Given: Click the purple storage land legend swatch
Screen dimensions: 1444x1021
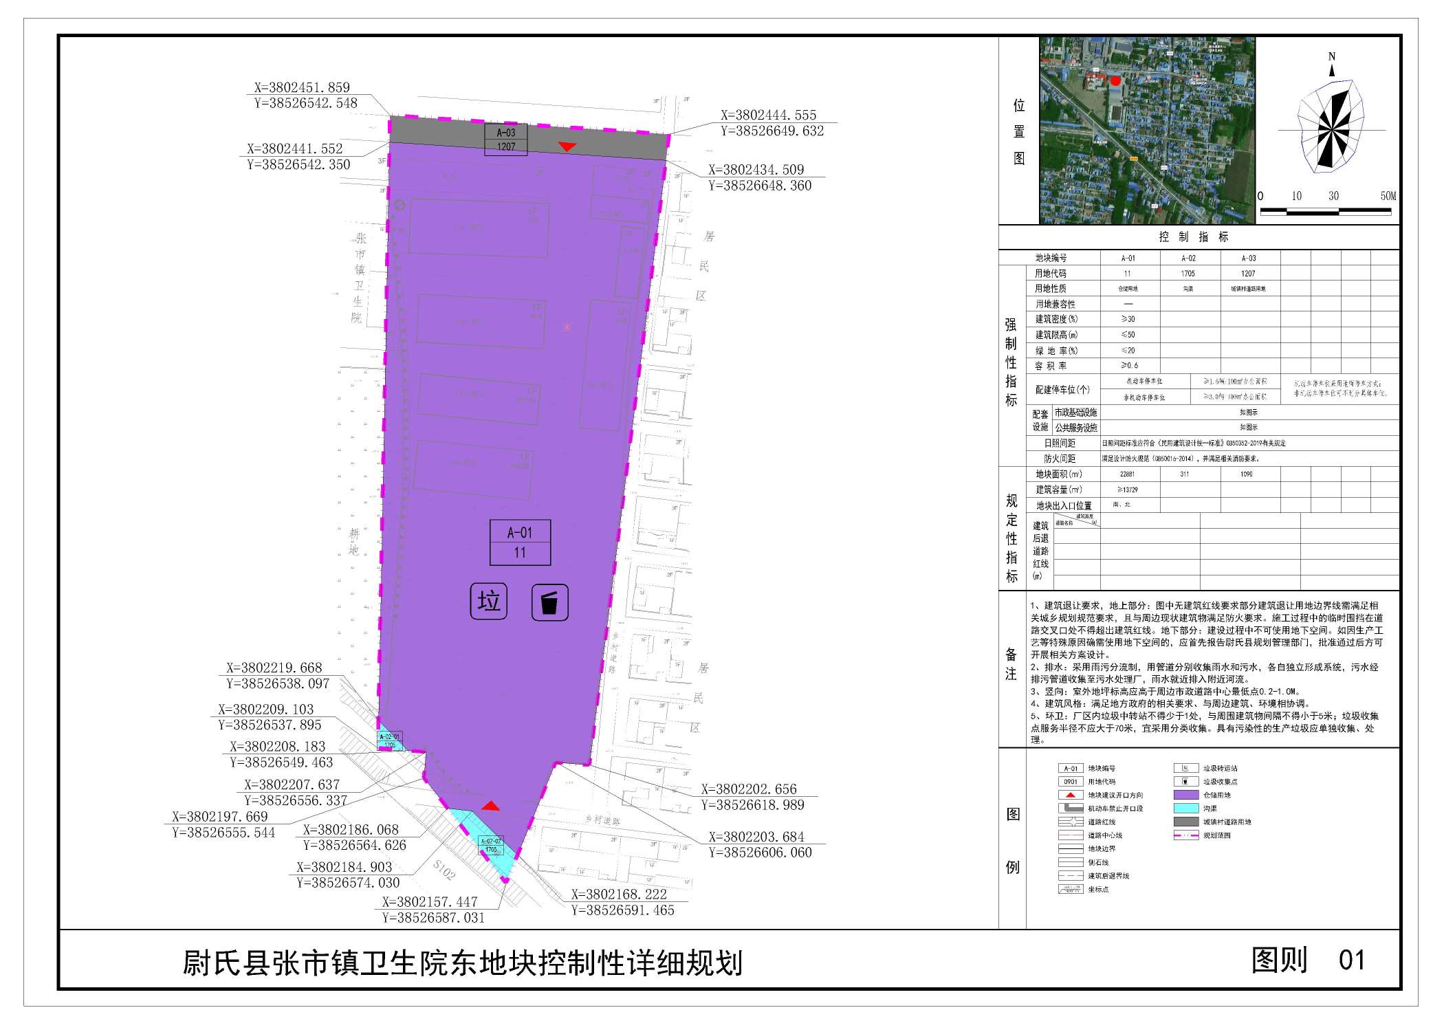Looking at the screenshot, I should 1185,795.
